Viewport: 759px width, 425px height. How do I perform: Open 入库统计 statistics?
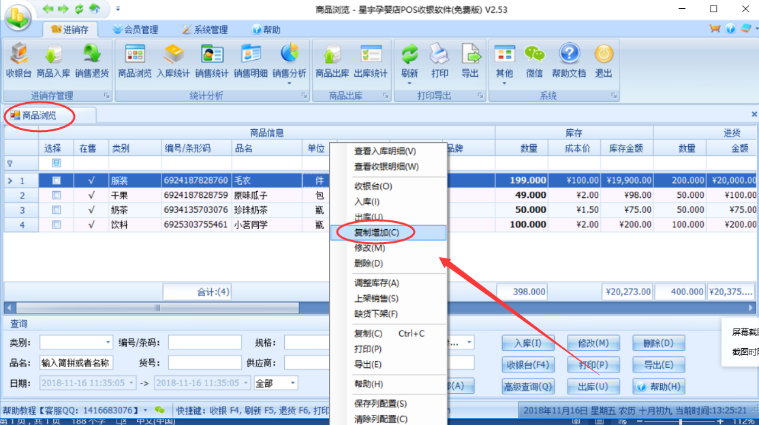point(173,61)
